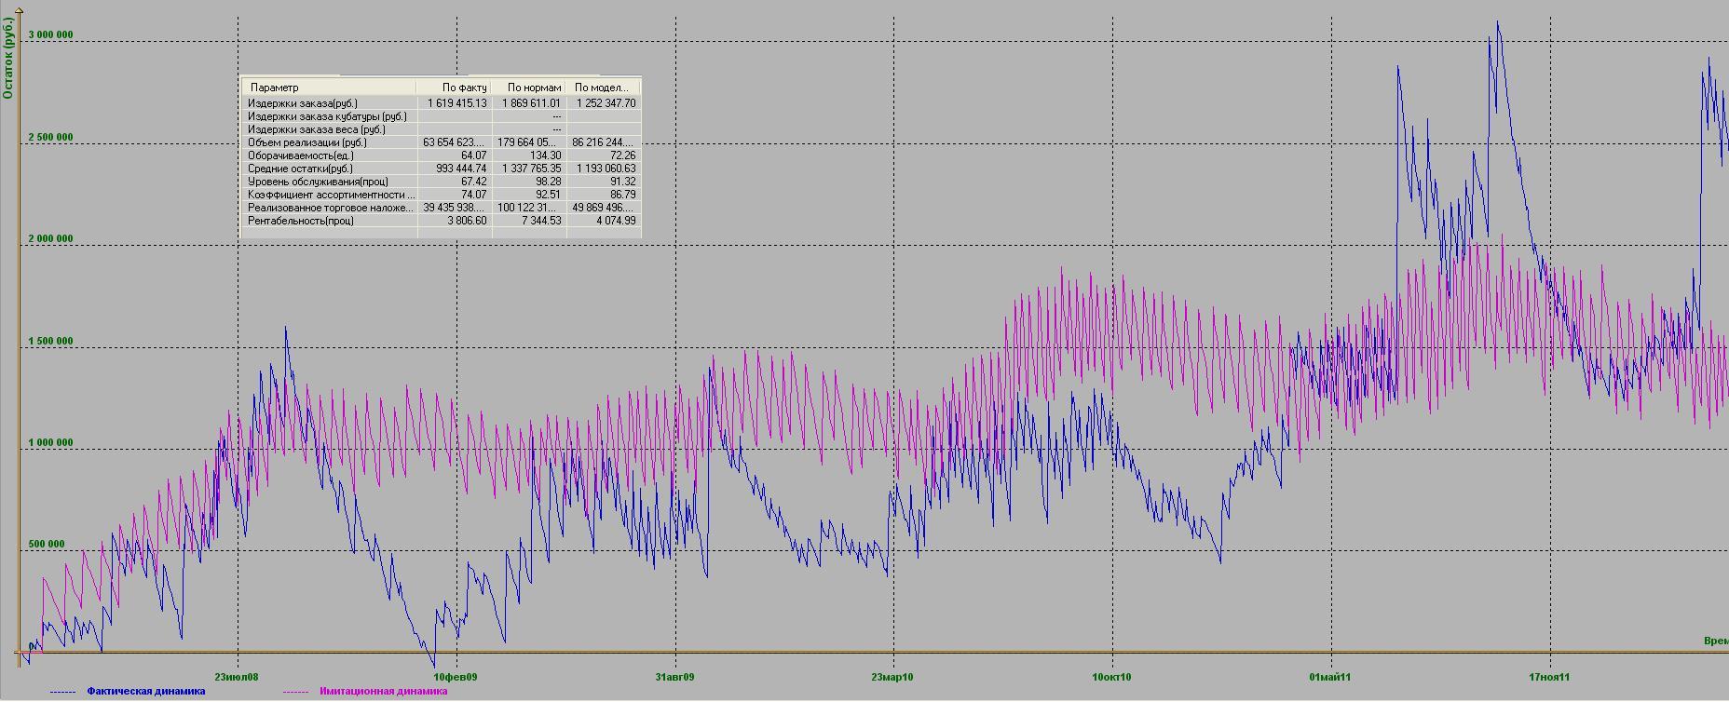This screenshot has width=1729, height=702.
Task: Select the 'Средние остатки(руб.)' row label
Action: pos(300,169)
